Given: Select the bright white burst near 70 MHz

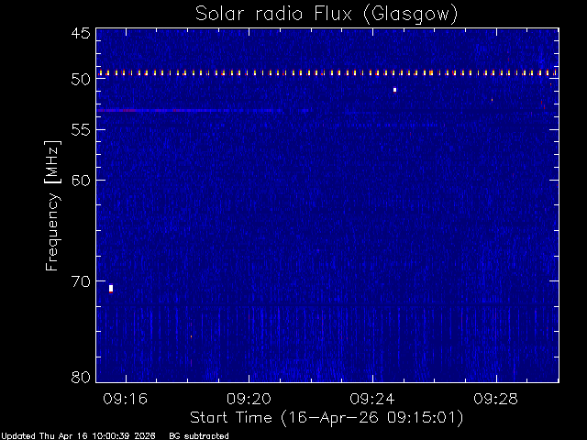Looking at the screenshot, I should [x=111, y=289].
